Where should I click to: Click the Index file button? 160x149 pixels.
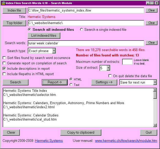(x=14, y=11)
